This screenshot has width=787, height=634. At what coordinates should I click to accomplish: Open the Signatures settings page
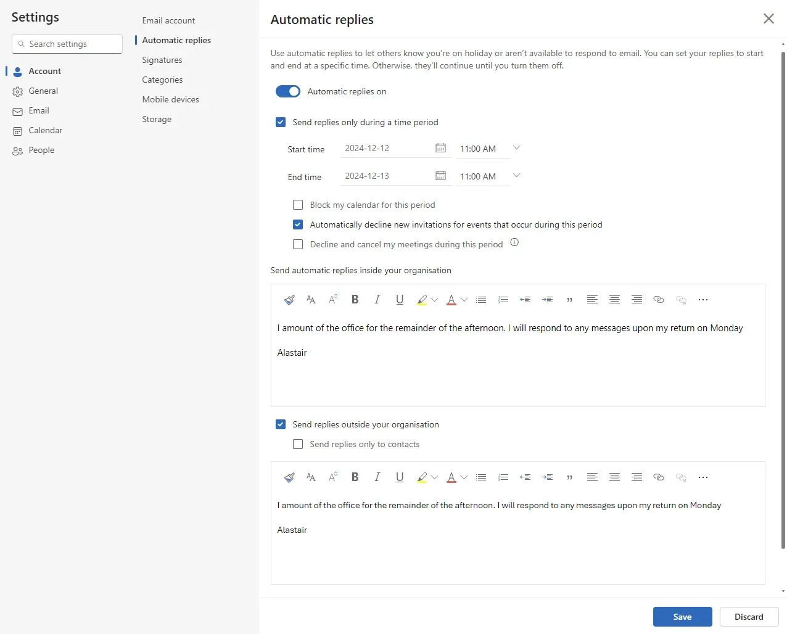click(x=162, y=60)
